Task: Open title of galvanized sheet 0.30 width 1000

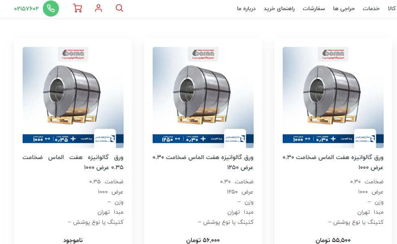Action: coord(333,162)
